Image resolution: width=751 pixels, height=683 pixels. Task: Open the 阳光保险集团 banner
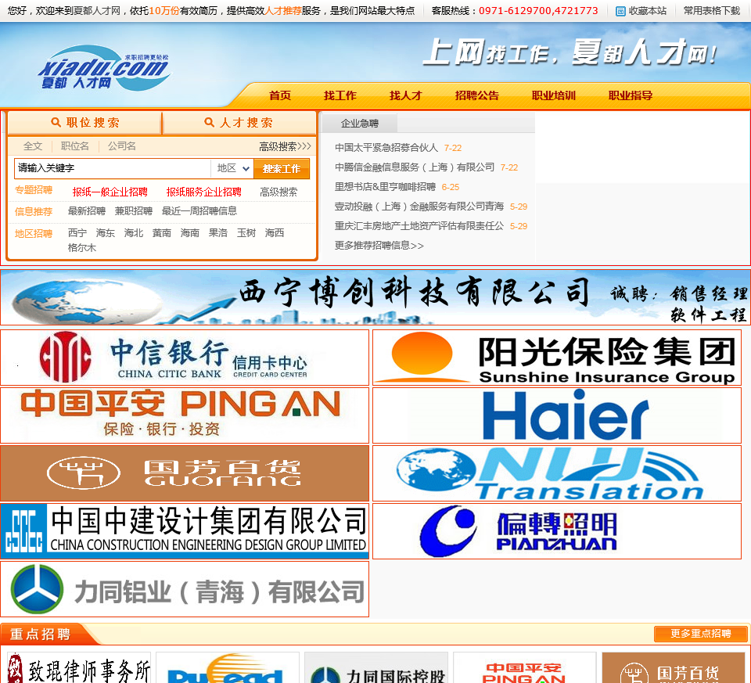[557, 358]
